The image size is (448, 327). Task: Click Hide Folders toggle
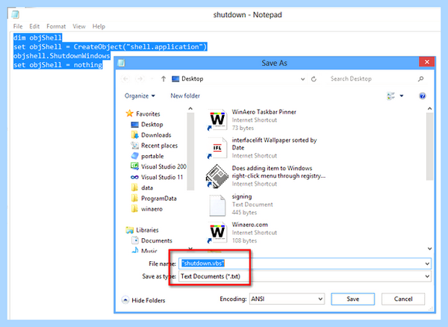[x=143, y=300]
